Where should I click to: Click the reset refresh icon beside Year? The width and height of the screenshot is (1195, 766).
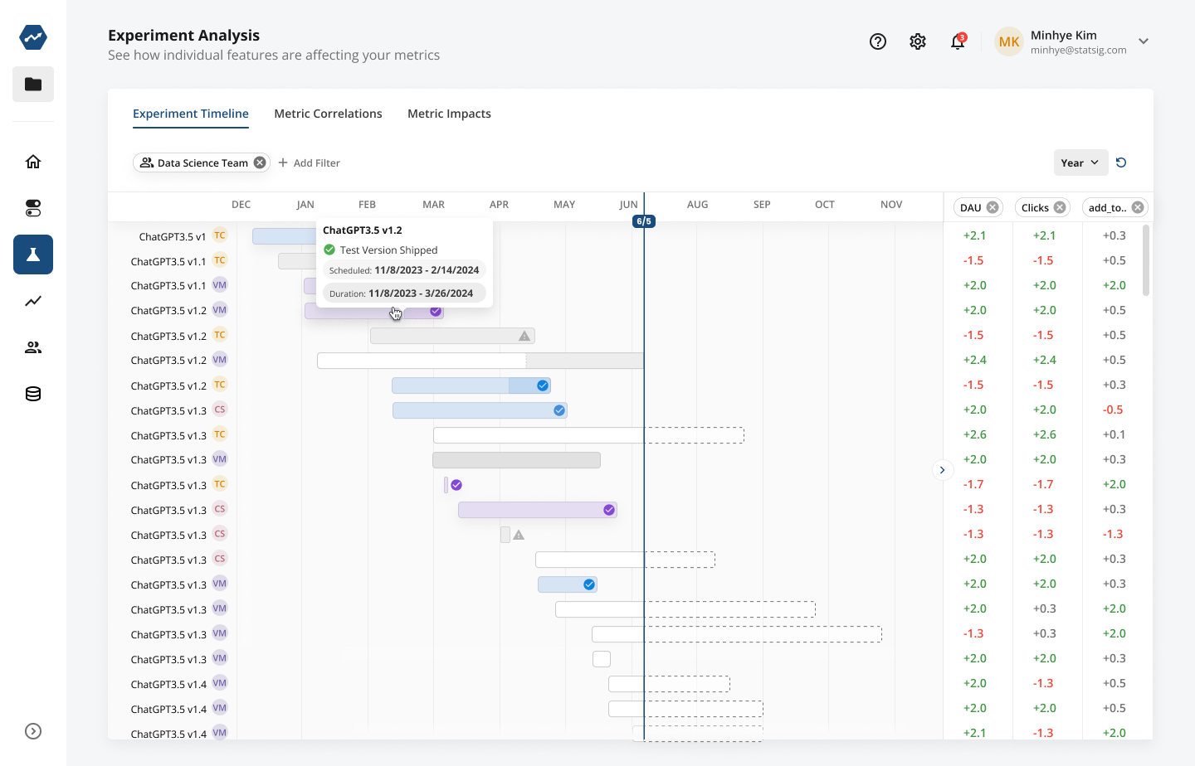1121,162
